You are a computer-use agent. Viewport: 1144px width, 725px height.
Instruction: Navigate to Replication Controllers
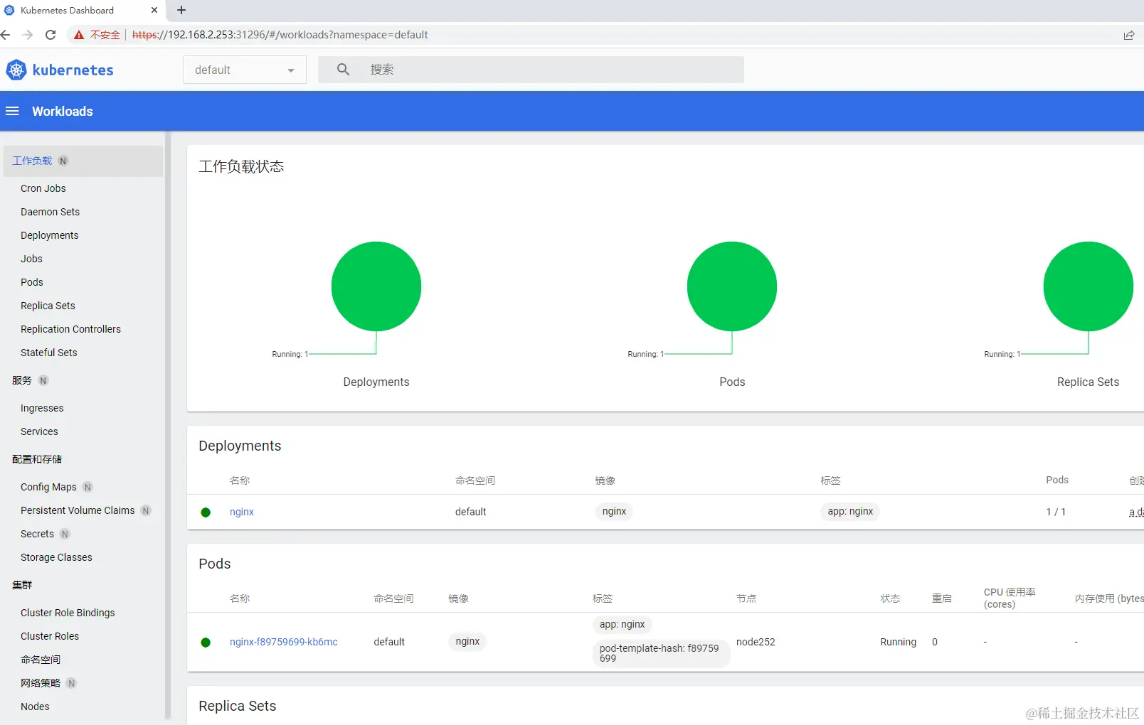coord(70,329)
